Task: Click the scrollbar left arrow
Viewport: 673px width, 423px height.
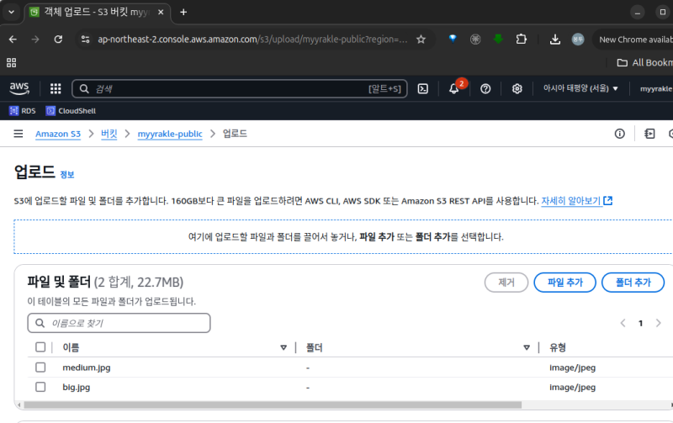Action: click(19, 405)
